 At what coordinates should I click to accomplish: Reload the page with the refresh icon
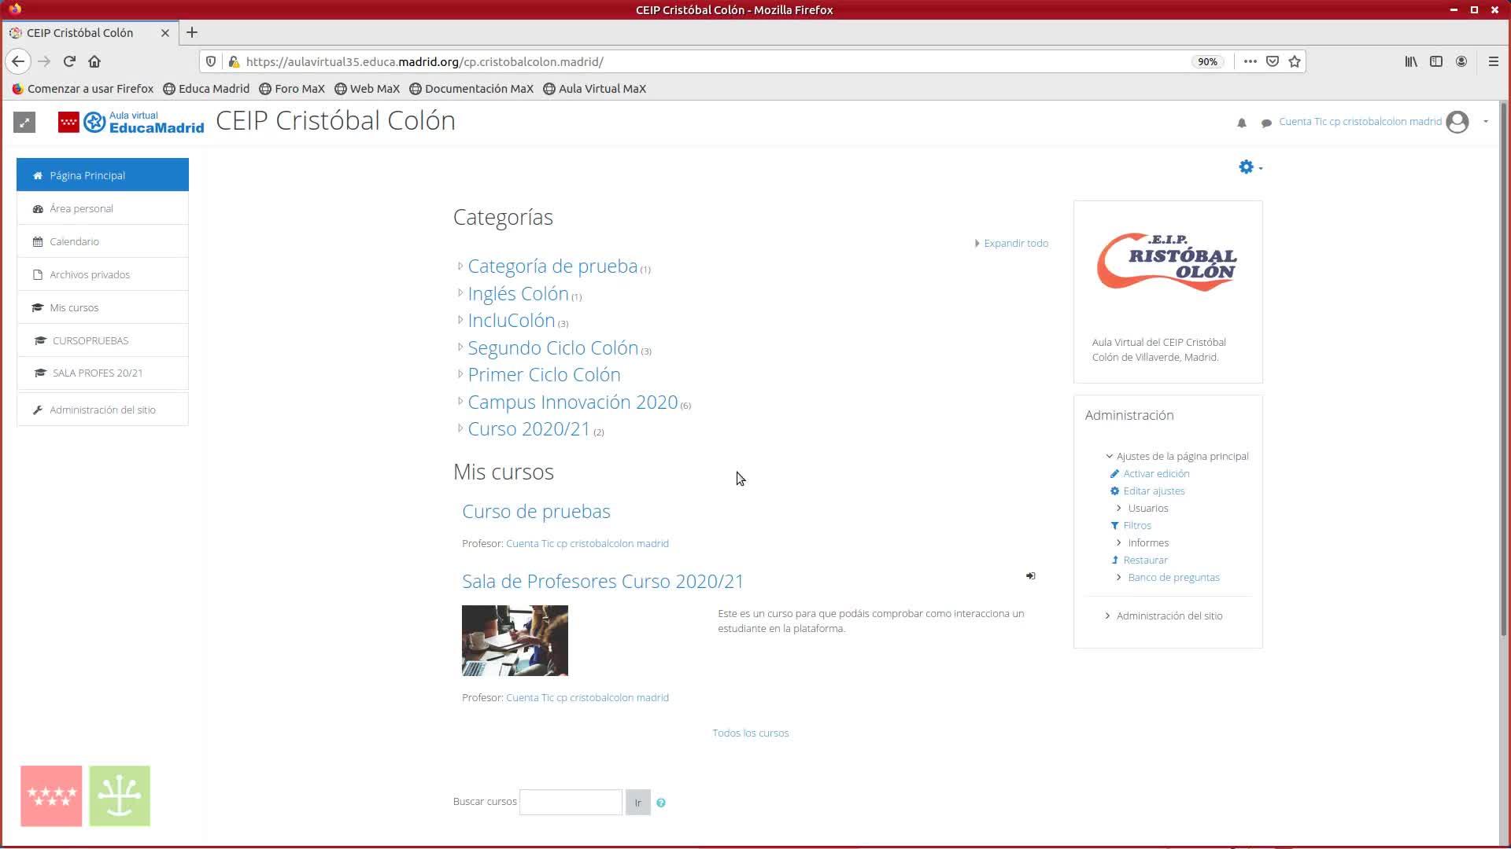coord(69,61)
